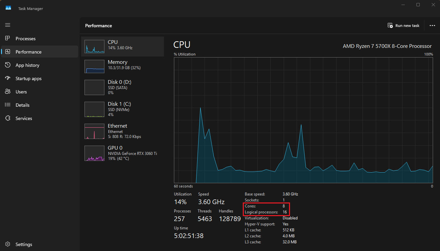440x251 pixels.
Task: Open the App history page
Action: [40, 65]
